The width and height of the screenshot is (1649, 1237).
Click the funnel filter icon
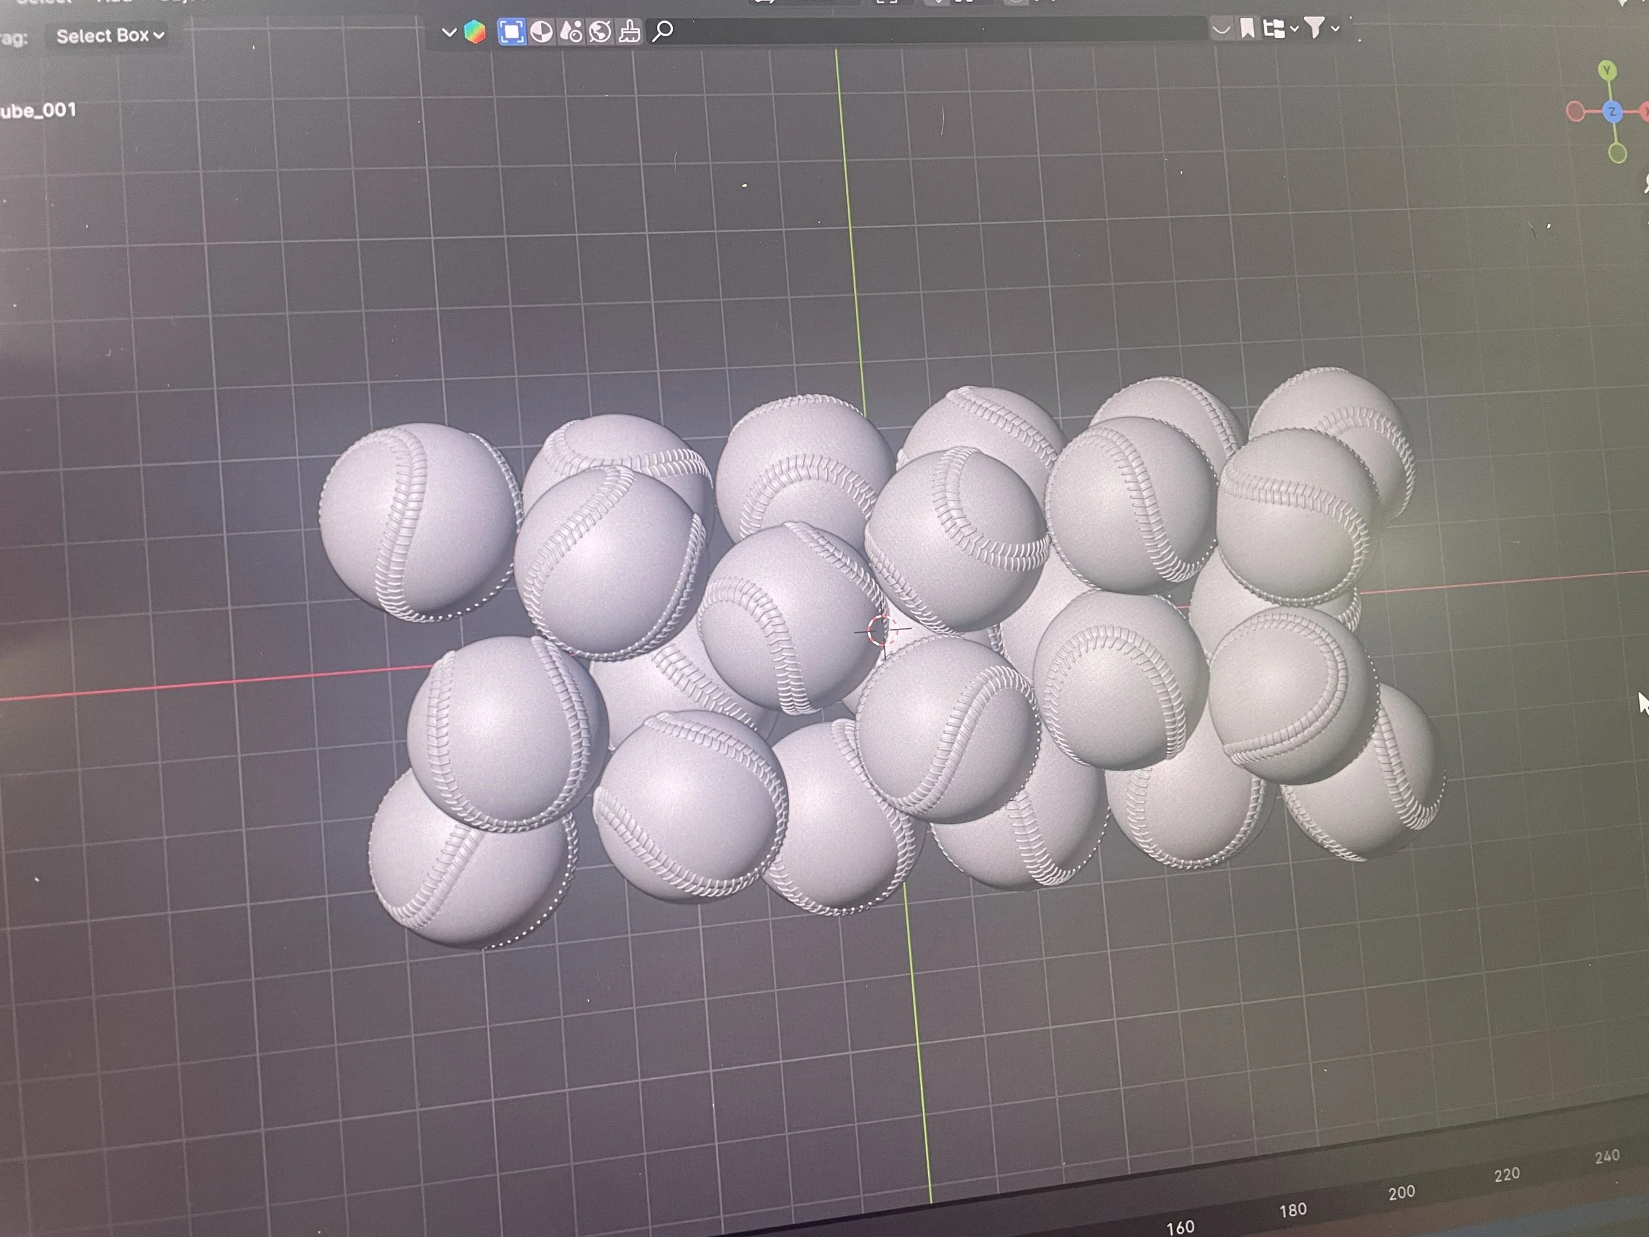pos(1315,28)
